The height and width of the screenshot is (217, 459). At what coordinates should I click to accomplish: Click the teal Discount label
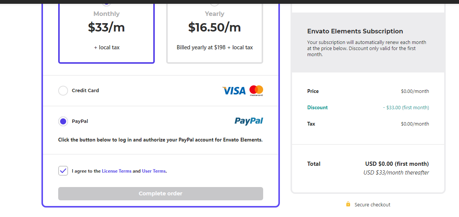[318, 107]
